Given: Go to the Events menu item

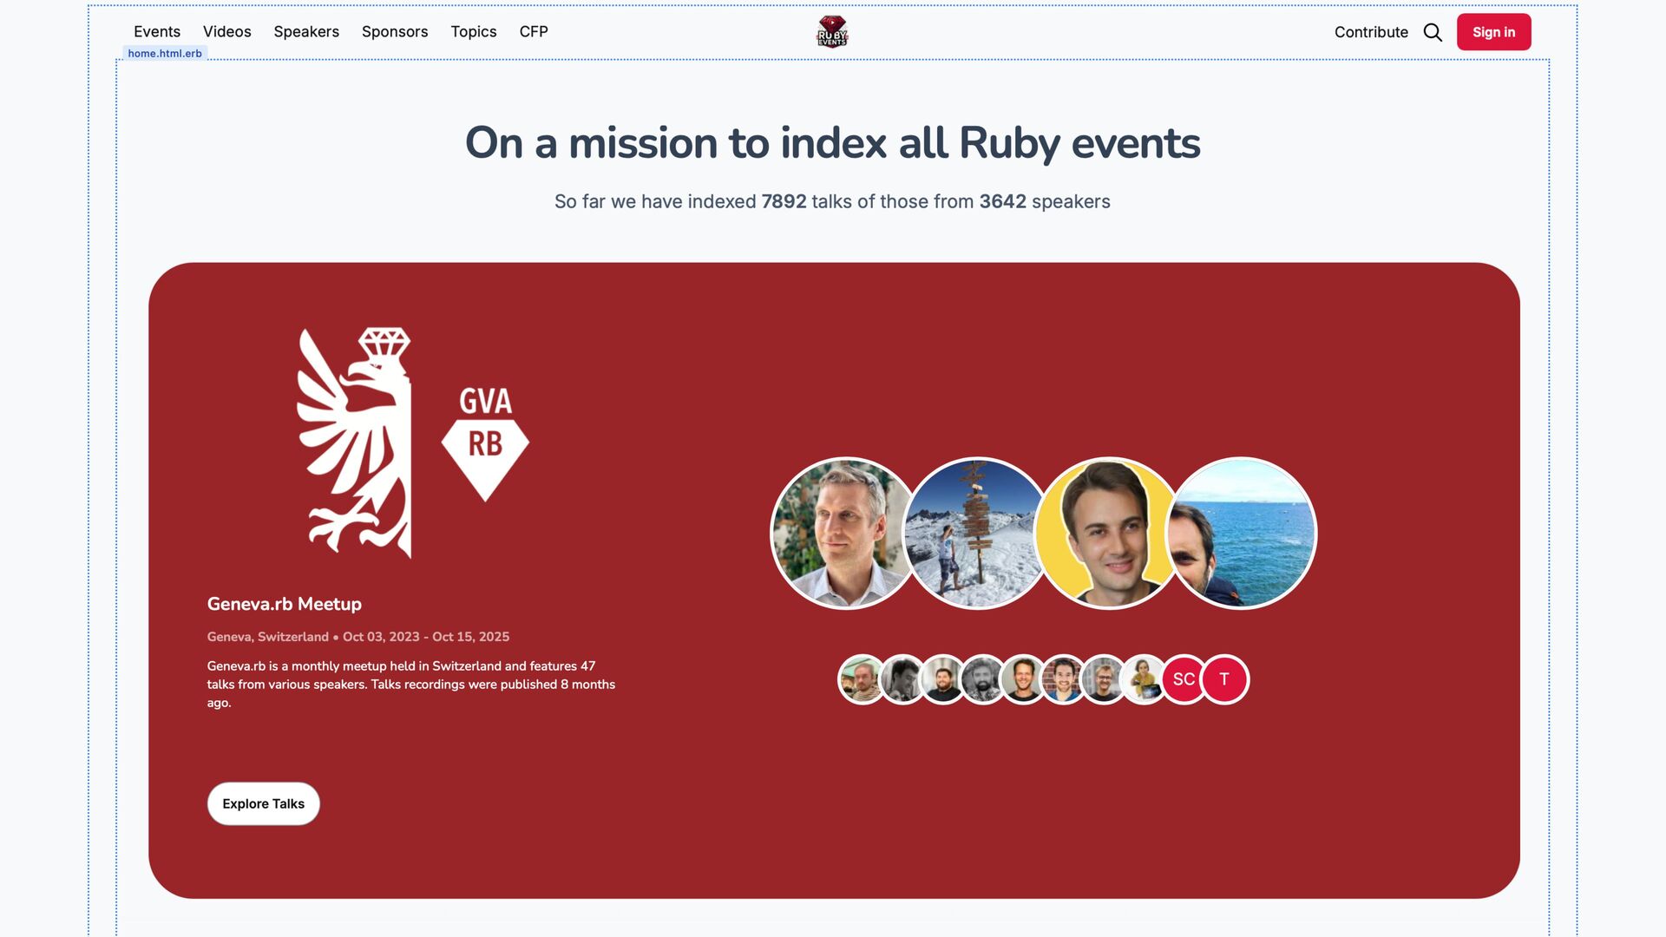Looking at the screenshot, I should pyautogui.click(x=157, y=32).
